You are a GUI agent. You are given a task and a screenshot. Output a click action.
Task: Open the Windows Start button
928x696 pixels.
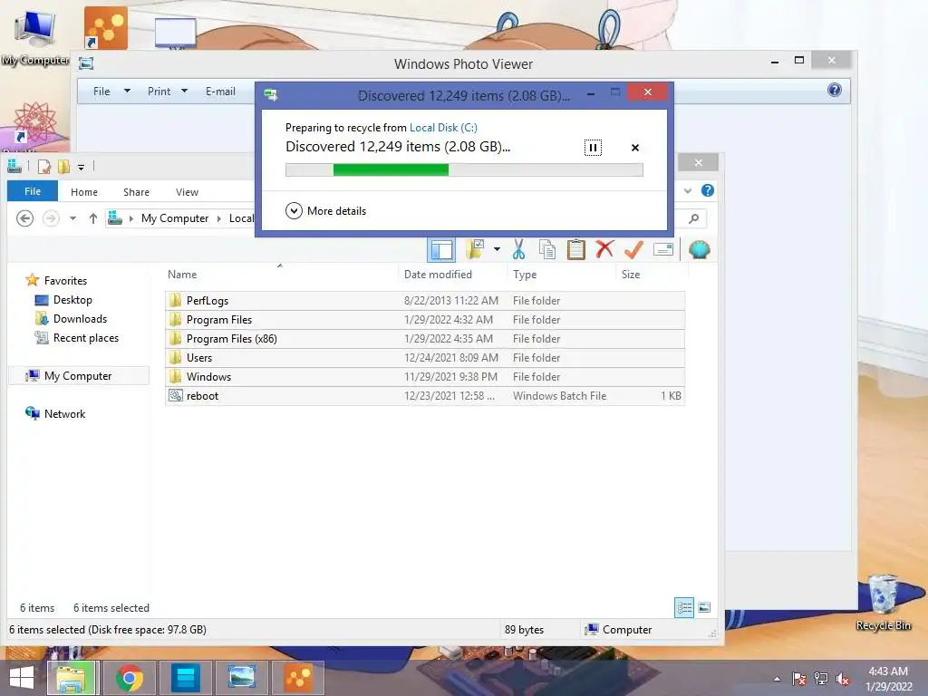(22, 678)
